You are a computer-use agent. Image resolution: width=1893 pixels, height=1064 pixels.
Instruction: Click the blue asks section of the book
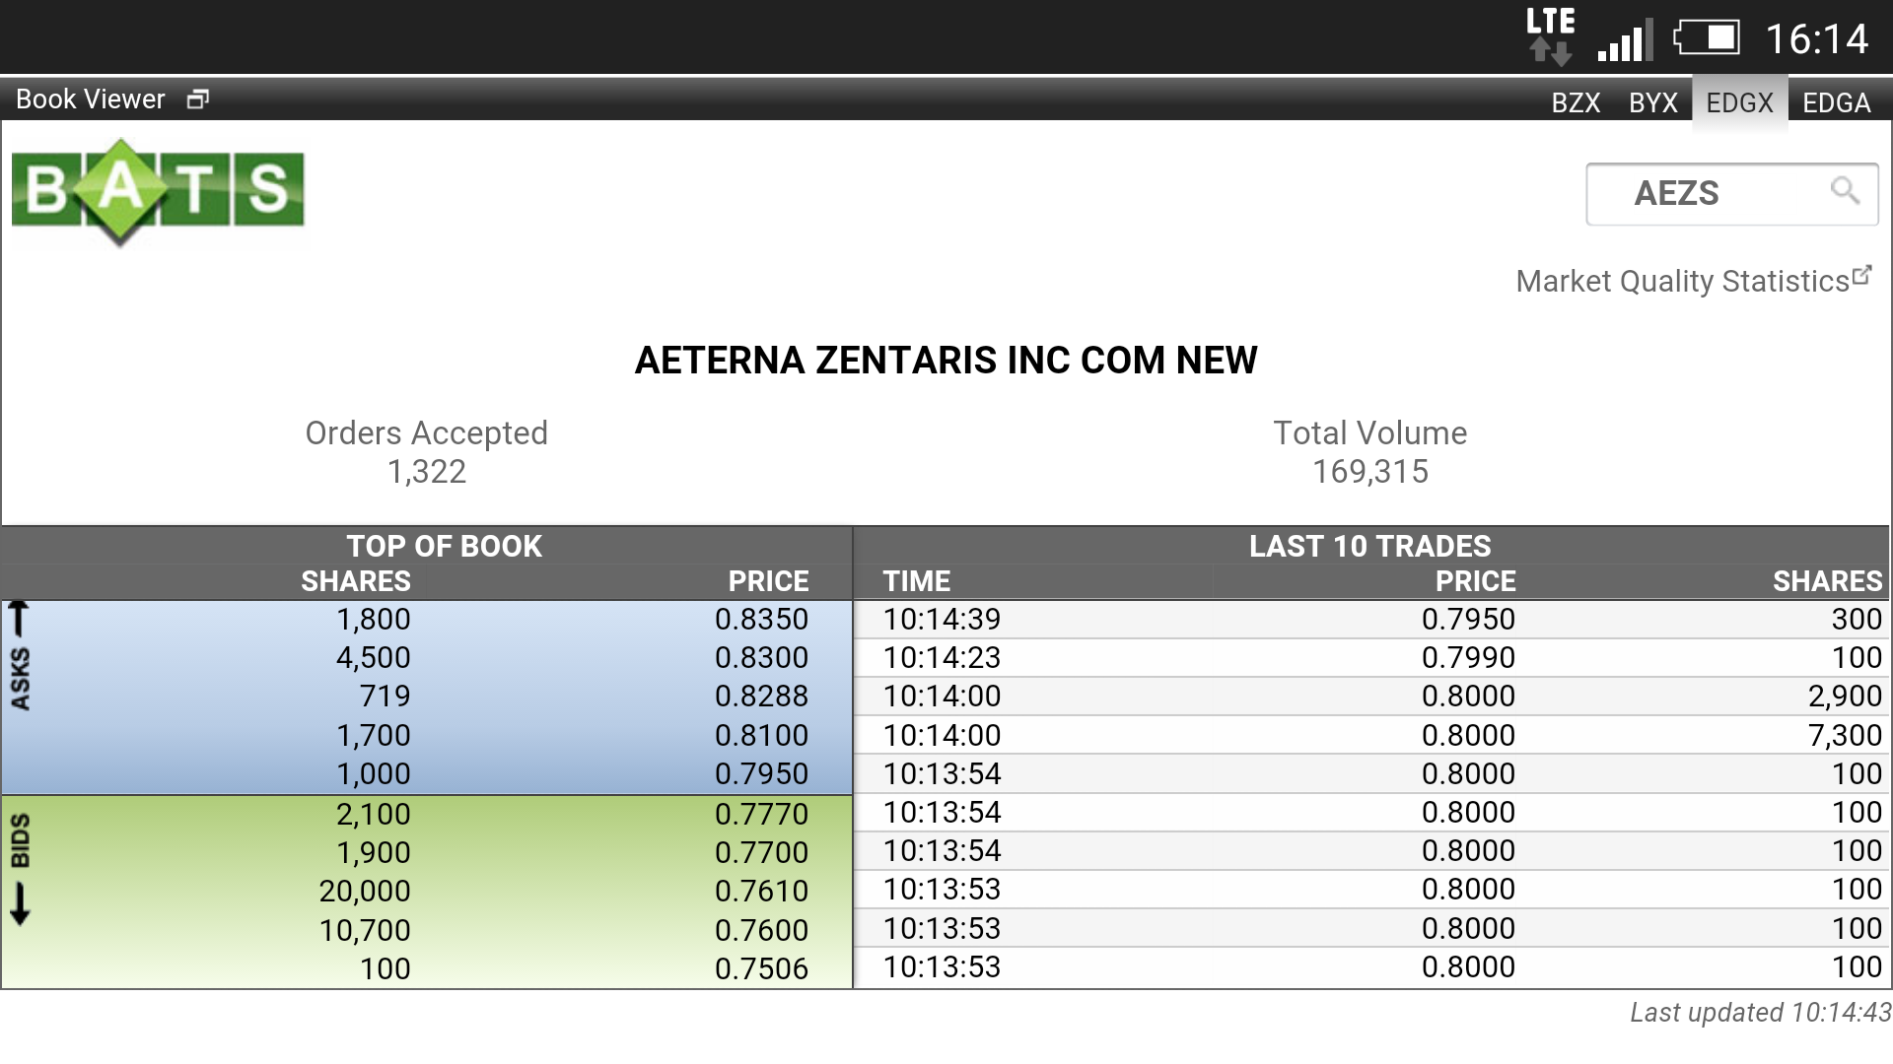[424, 696]
